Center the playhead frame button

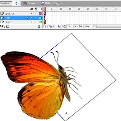[x=46, y=26]
